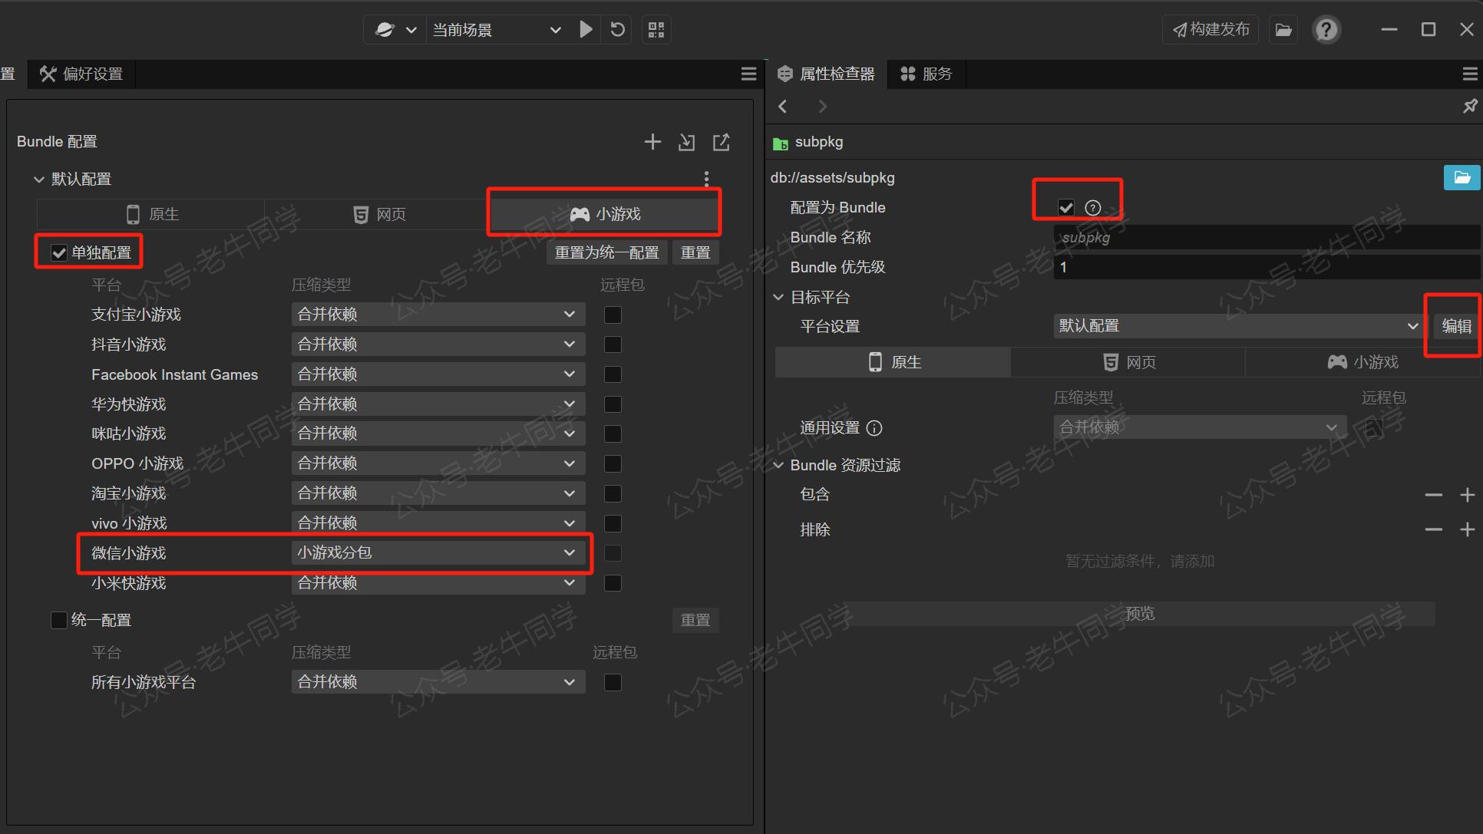Image resolution: width=1483 pixels, height=834 pixels.
Task: Click the minus icon in 排除 row
Action: click(1433, 529)
